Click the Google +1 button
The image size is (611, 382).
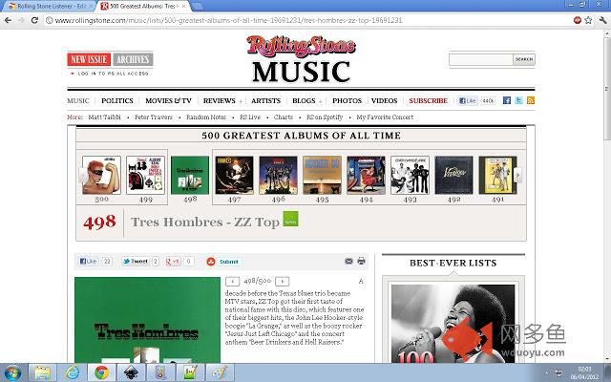[x=173, y=261]
